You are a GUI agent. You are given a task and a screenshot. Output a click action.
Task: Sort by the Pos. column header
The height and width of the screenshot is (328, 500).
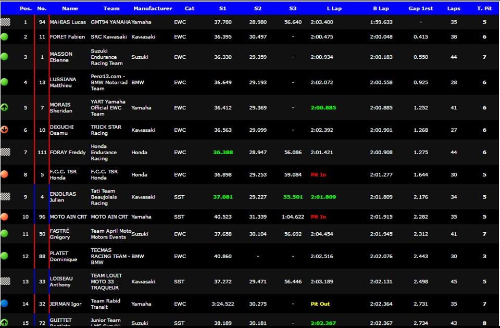26,8
